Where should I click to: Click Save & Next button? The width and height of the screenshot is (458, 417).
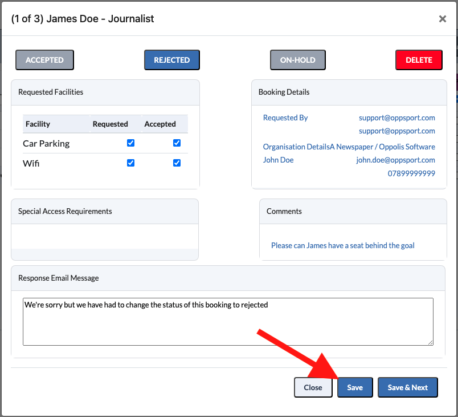[407, 387]
